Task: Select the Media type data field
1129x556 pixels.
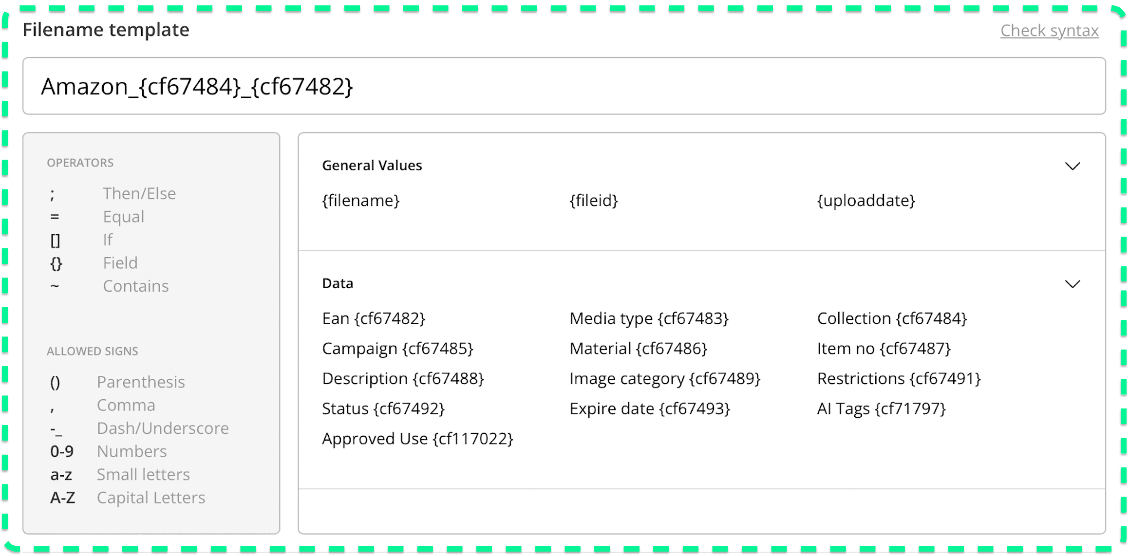Action: tap(649, 318)
